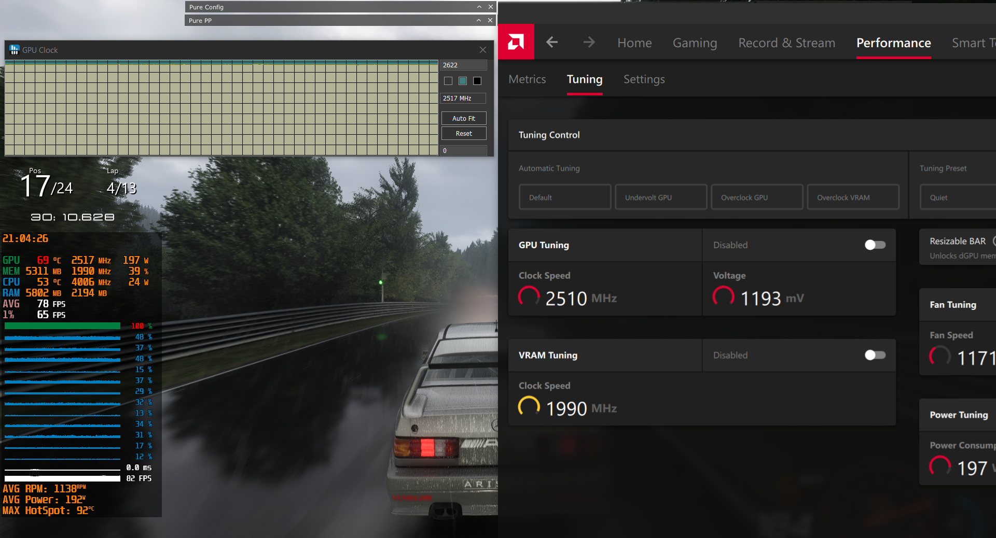Click the 100 % GPU usage bar
This screenshot has width=996, height=538.
tap(62, 326)
